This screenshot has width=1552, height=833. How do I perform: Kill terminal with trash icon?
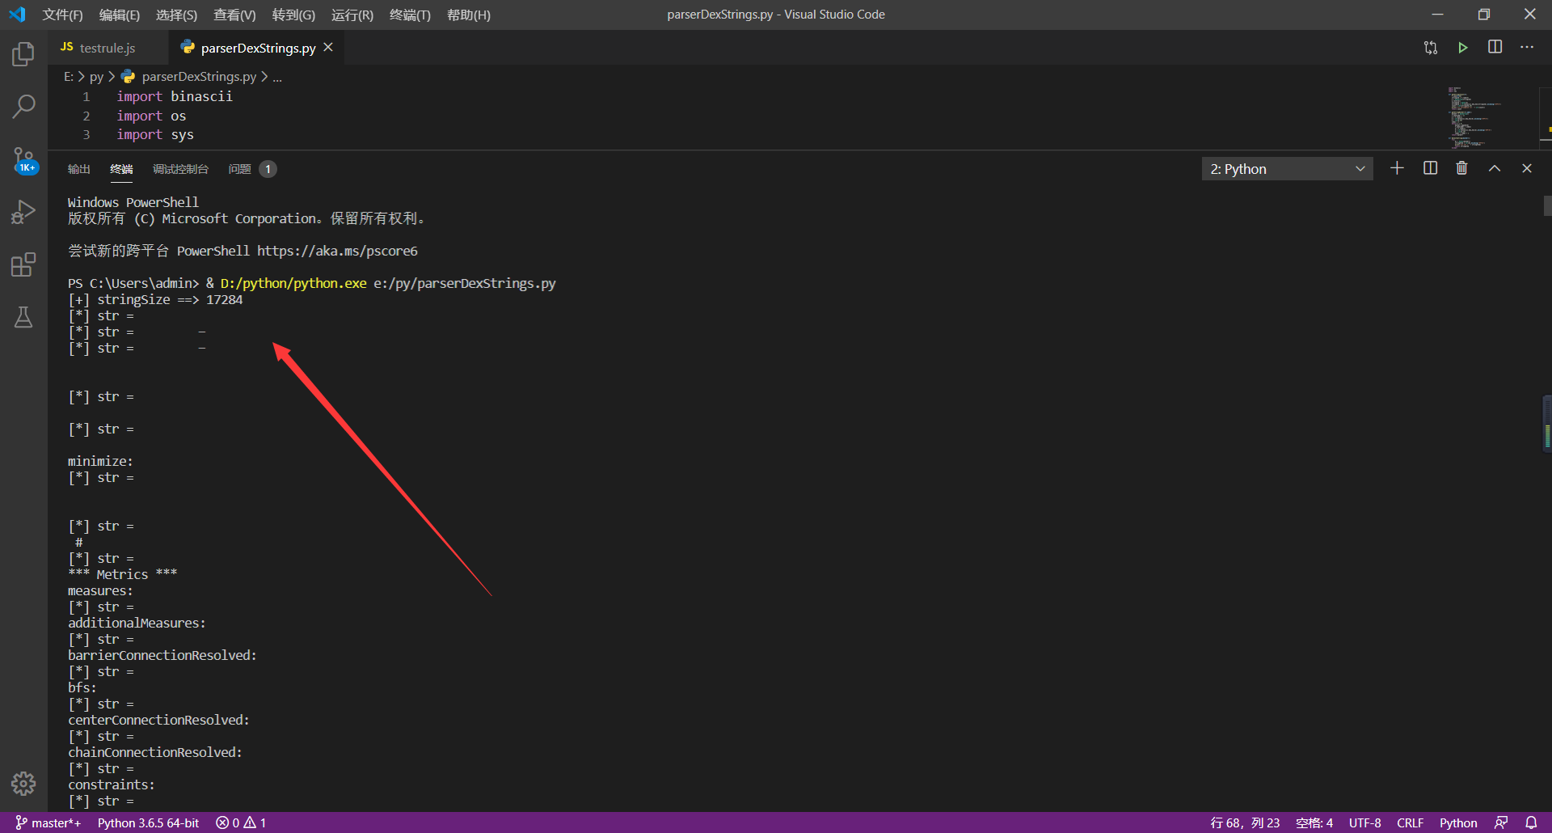1462,168
